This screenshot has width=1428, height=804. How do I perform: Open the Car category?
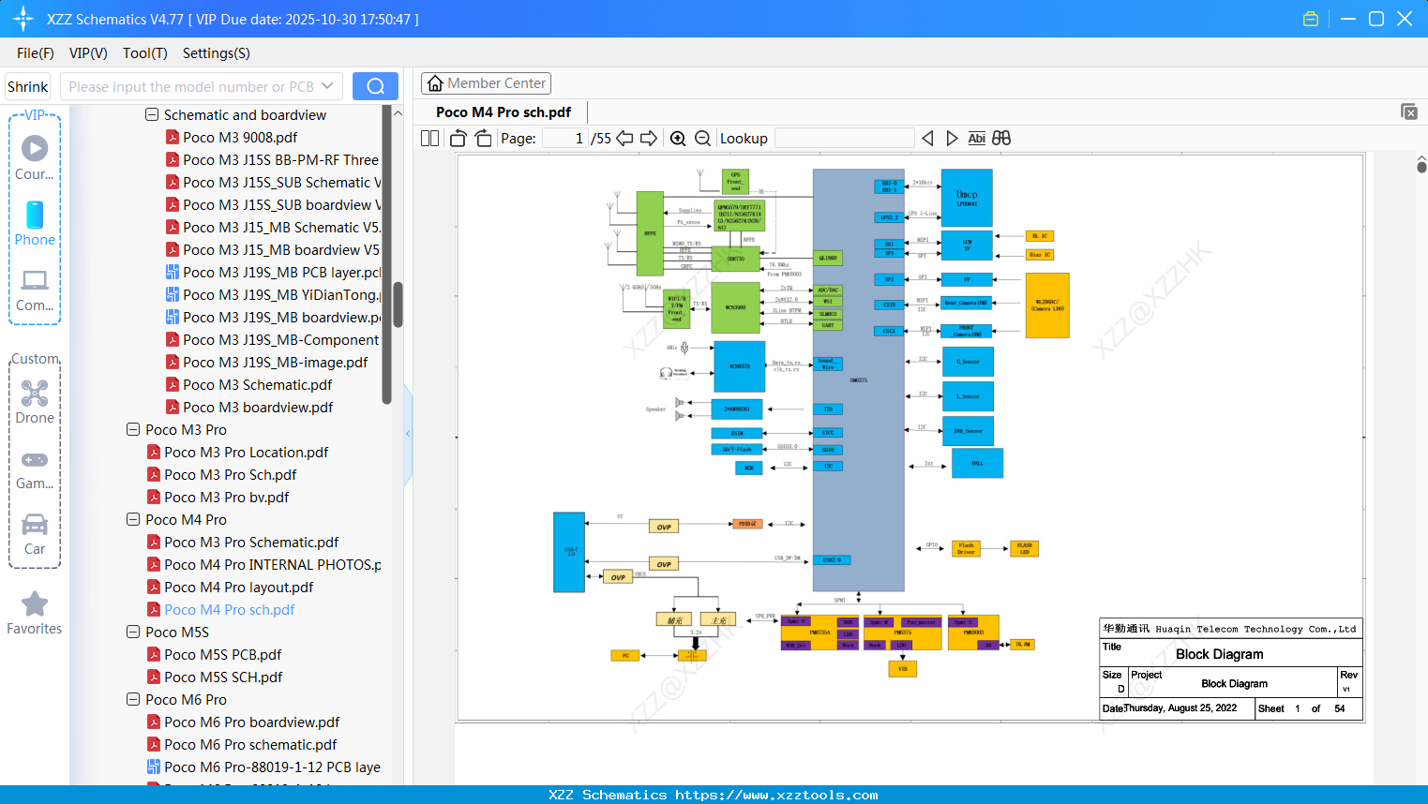(35, 534)
